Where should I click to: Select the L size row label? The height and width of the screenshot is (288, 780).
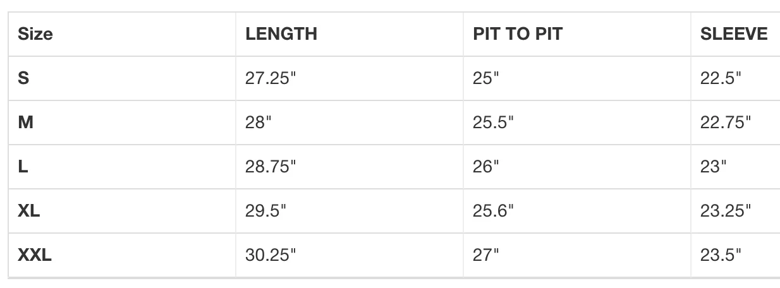23,167
